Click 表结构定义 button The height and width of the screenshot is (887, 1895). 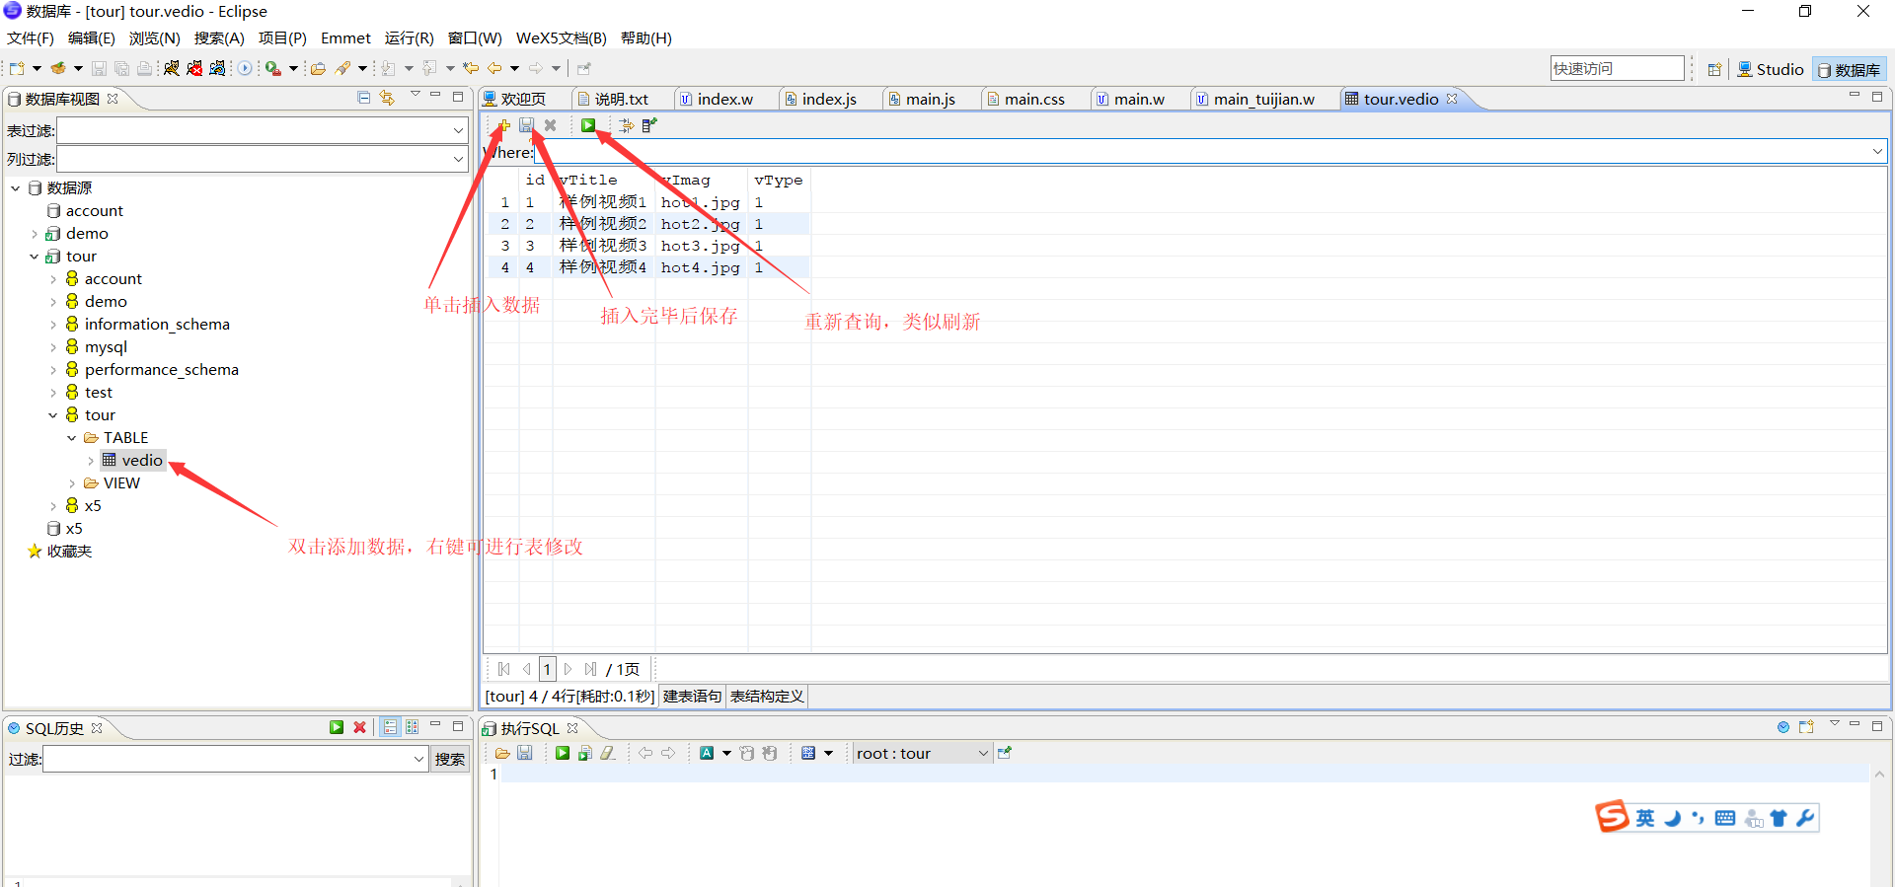point(767,696)
